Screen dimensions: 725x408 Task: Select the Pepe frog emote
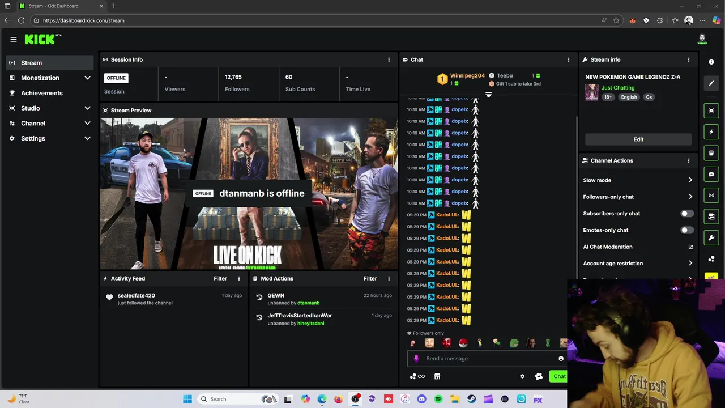514,343
